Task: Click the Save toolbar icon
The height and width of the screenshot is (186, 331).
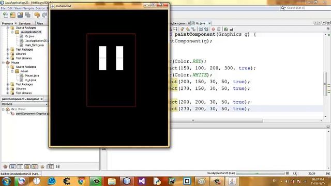Action: tap(20, 15)
